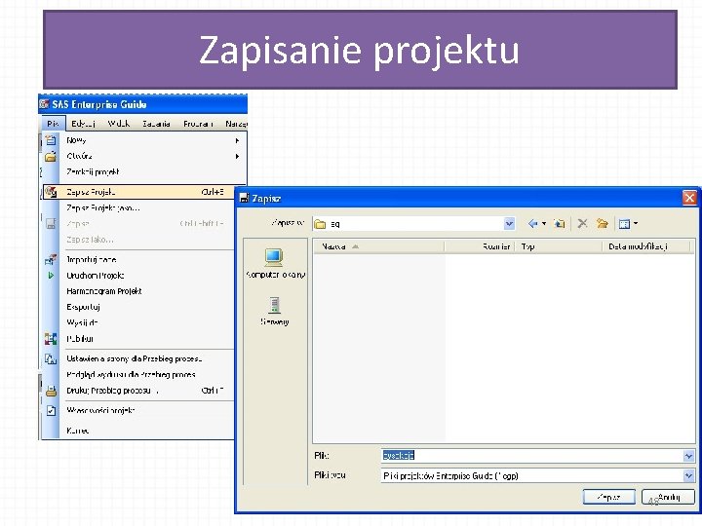
Task: Click the Delete X icon in dialog toolbar
Action: point(582,223)
